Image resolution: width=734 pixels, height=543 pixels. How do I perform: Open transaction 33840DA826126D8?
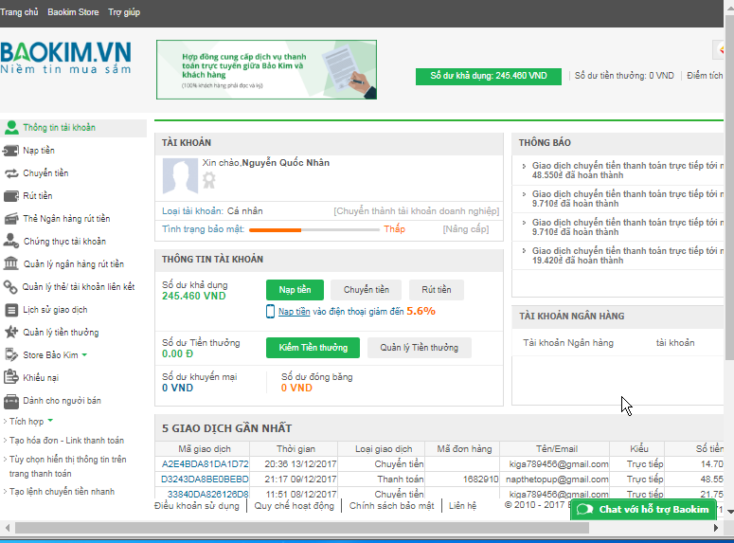(208, 494)
